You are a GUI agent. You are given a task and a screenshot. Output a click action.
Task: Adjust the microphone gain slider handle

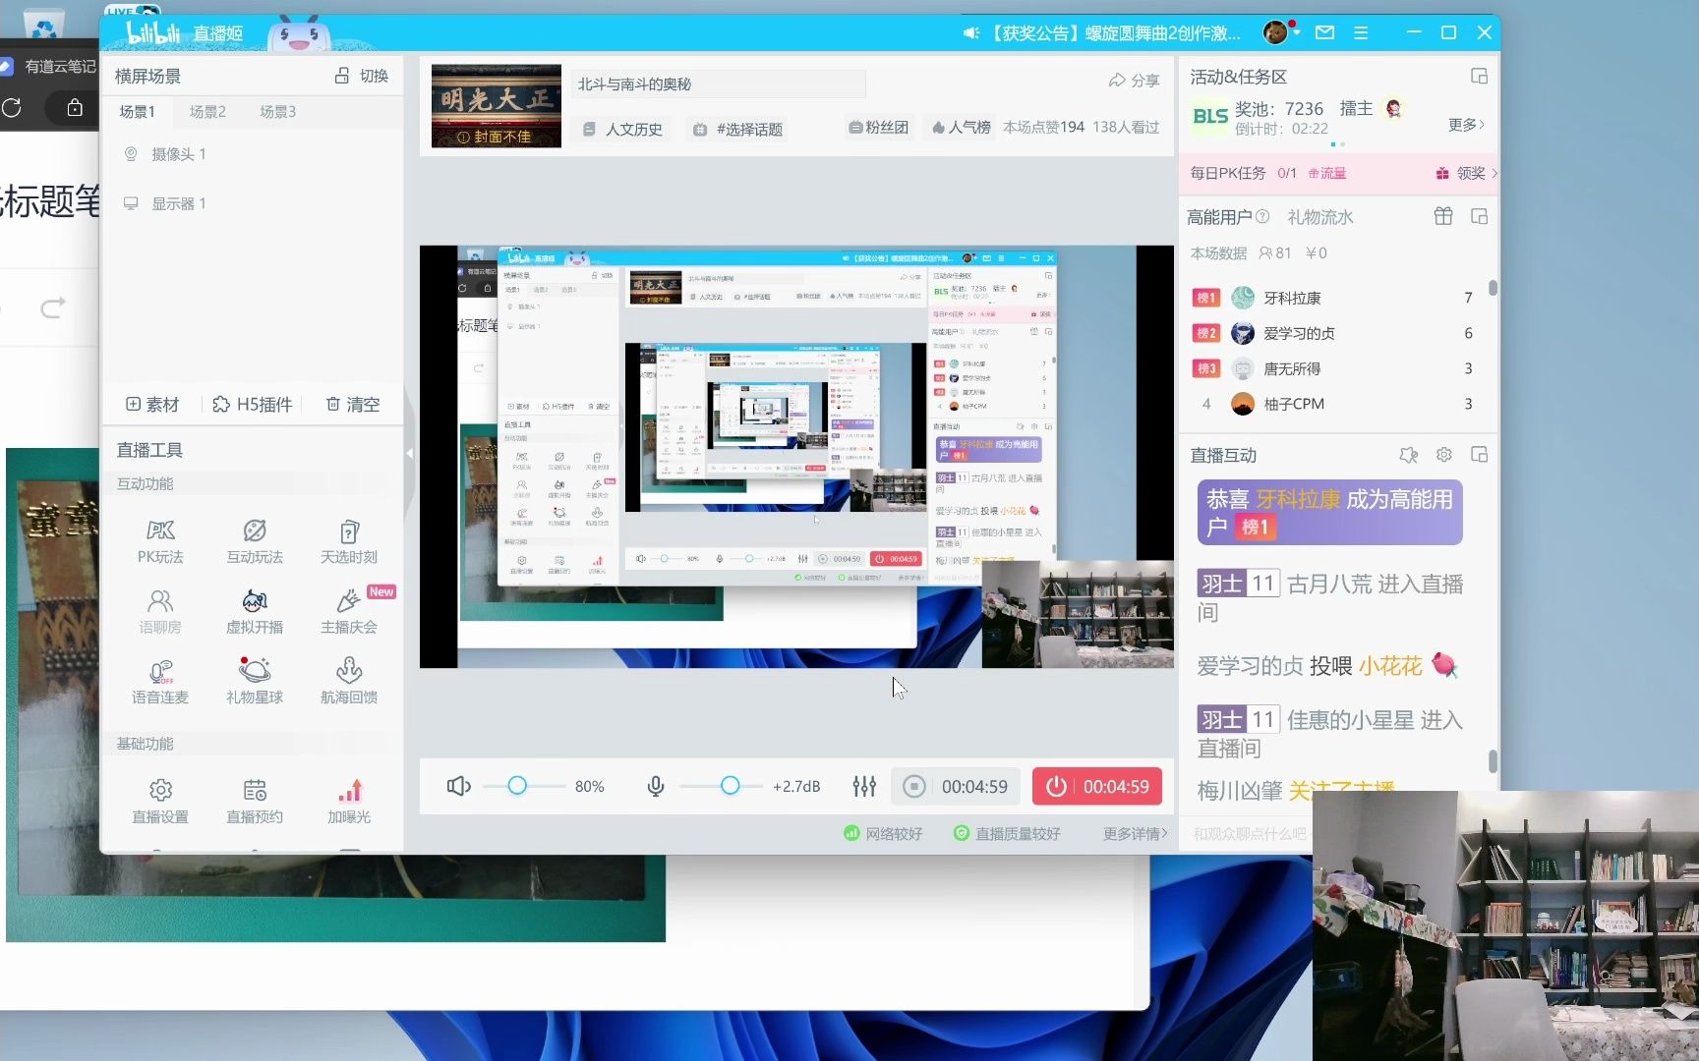click(730, 785)
